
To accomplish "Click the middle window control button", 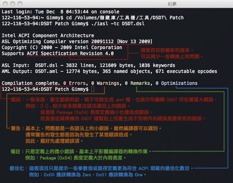I will pos(13,4).
